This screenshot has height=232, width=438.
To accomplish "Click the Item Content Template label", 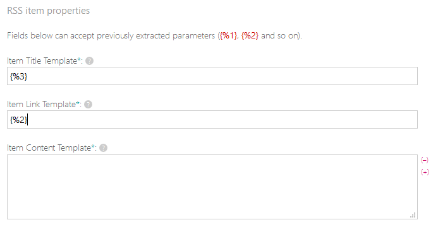I will 49,148.
